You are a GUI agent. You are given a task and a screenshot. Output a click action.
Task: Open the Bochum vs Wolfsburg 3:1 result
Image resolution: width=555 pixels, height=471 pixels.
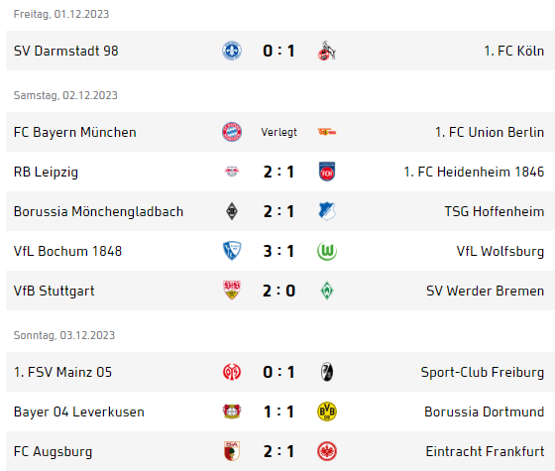278,251
